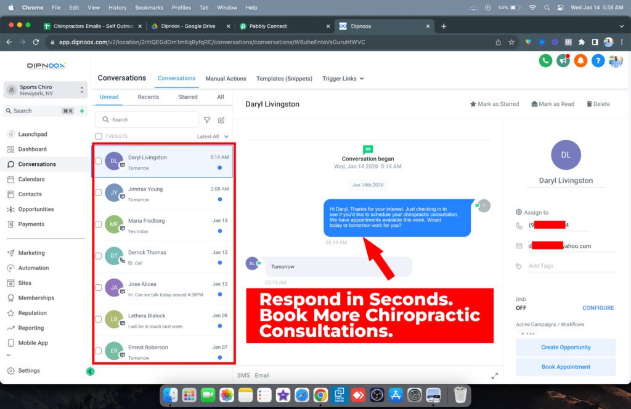The image size is (631, 409).
Task: Open the megaphone announcements icon
Action: coord(563,61)
